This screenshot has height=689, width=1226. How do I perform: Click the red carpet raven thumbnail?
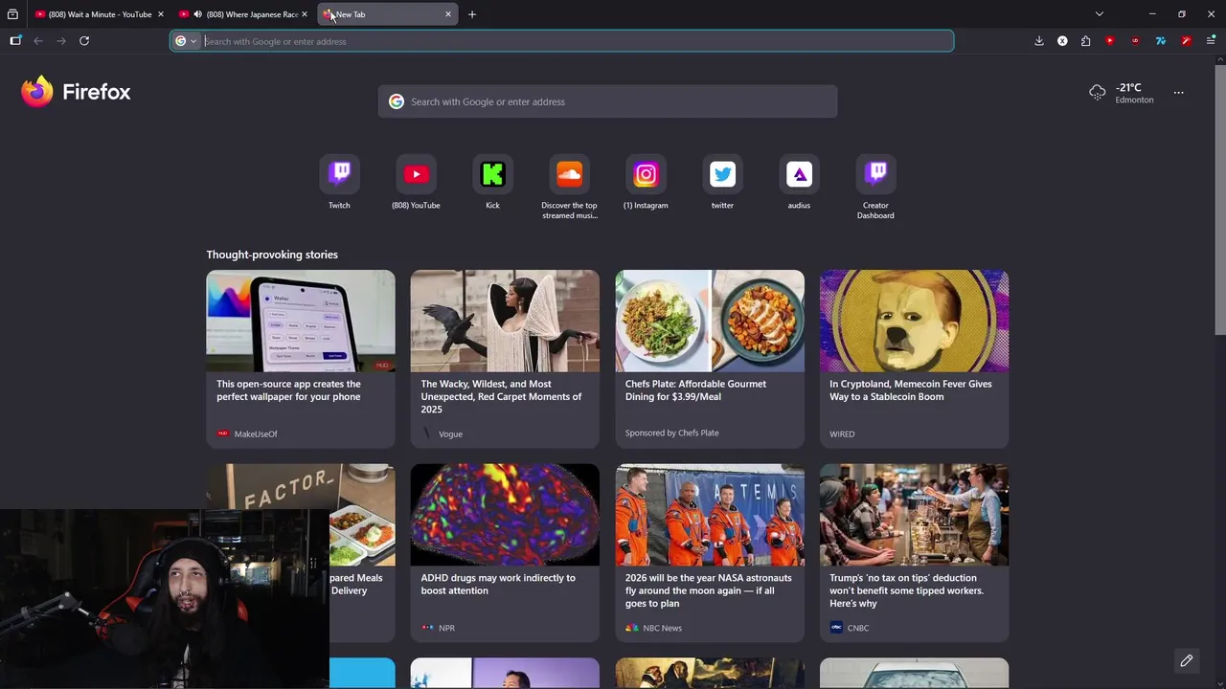(x=505, y=321)
